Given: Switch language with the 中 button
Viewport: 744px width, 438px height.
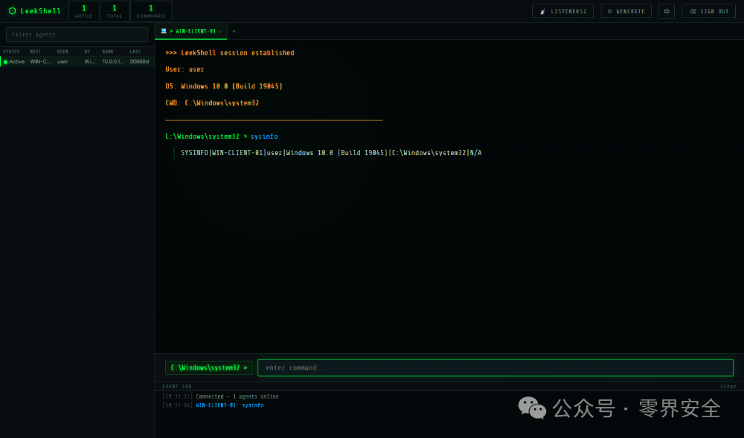Looking at the screenshot, I should click(x=667, y=11).
